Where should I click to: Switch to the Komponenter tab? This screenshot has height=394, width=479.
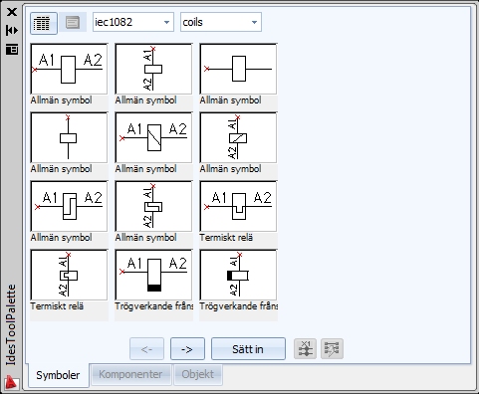[x=130, y=374]
